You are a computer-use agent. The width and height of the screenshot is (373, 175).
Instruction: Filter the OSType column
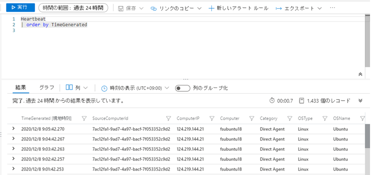click(x=325, y=118)
